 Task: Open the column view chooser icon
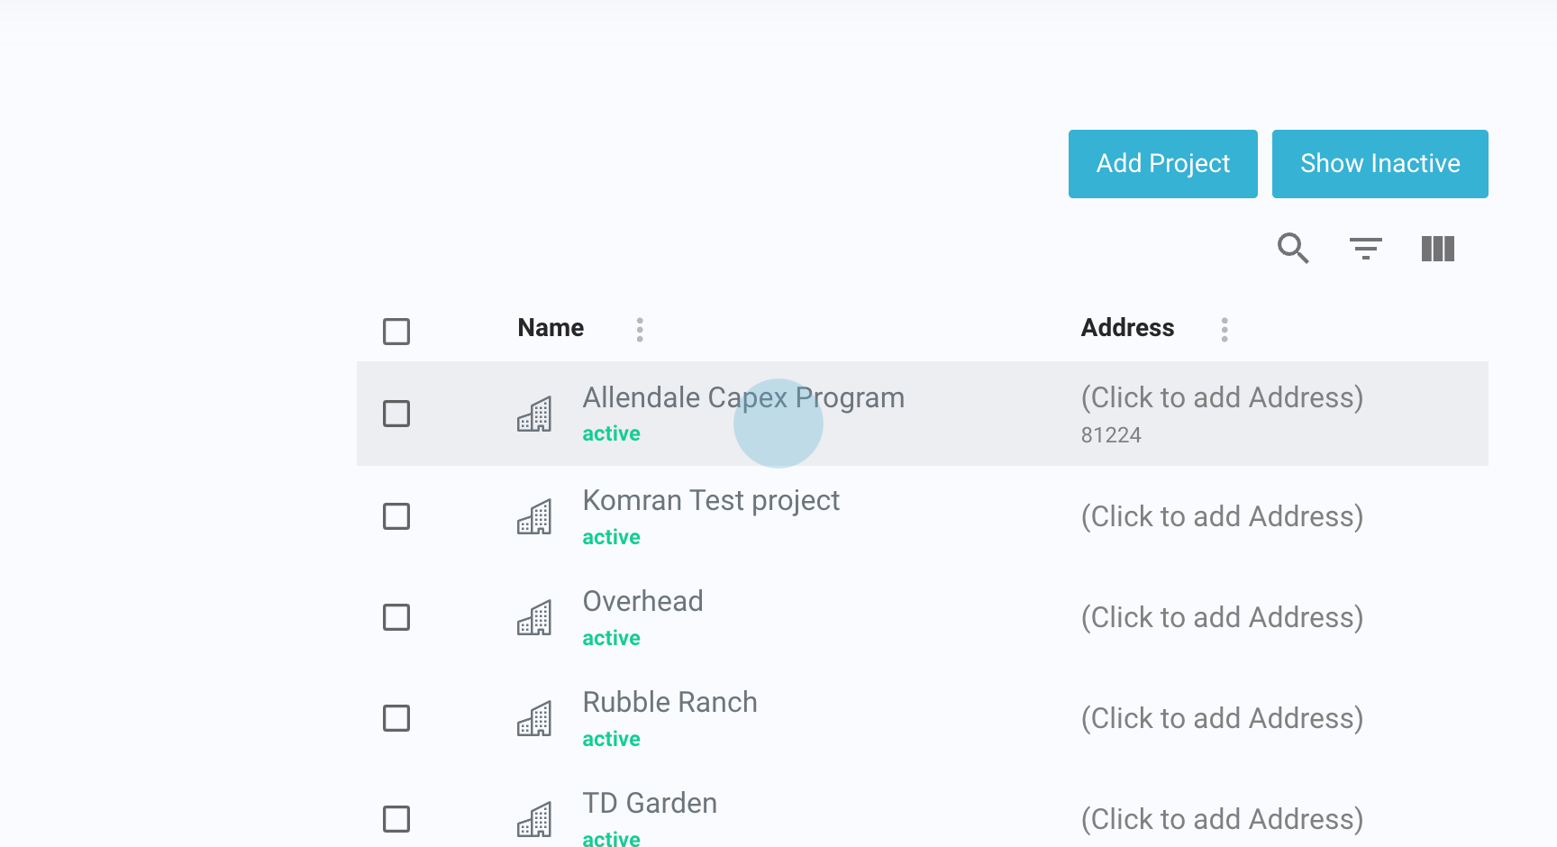click(x=1437, y=249)
